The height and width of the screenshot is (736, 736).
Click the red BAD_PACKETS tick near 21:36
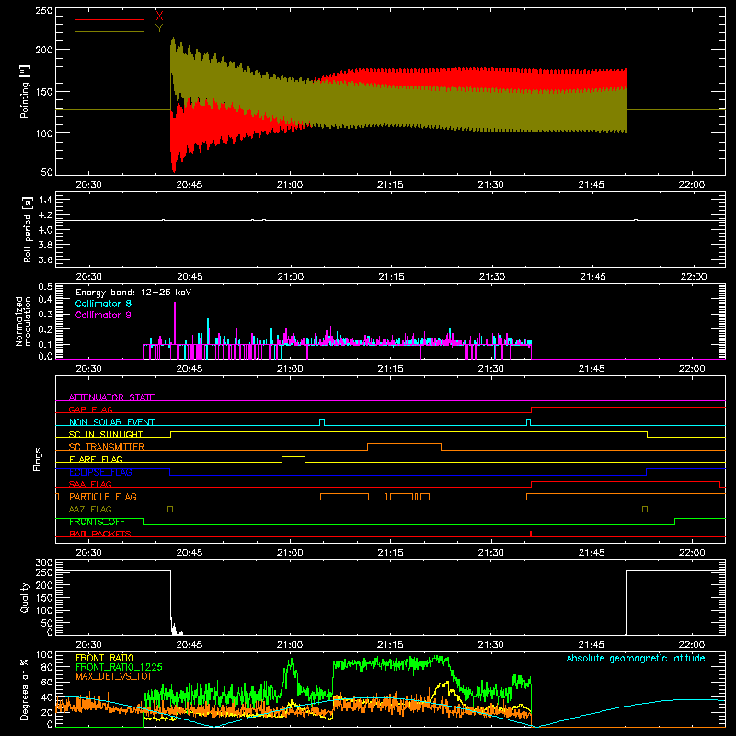[x=531, y=534]
